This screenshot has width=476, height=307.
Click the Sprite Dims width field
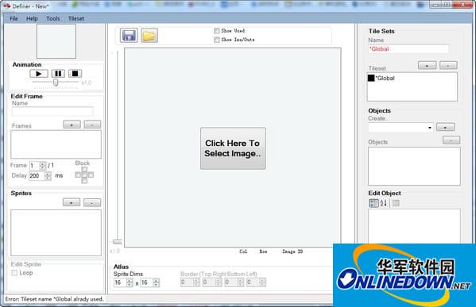click(120, 282)
